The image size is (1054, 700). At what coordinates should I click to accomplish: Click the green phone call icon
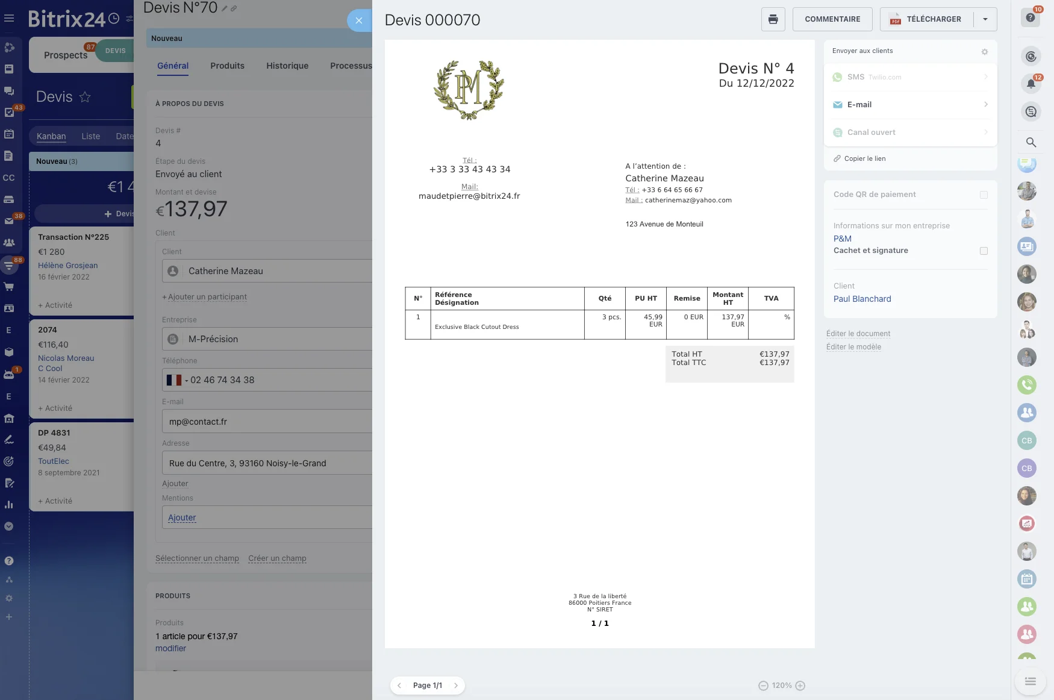pos(1027,384)
